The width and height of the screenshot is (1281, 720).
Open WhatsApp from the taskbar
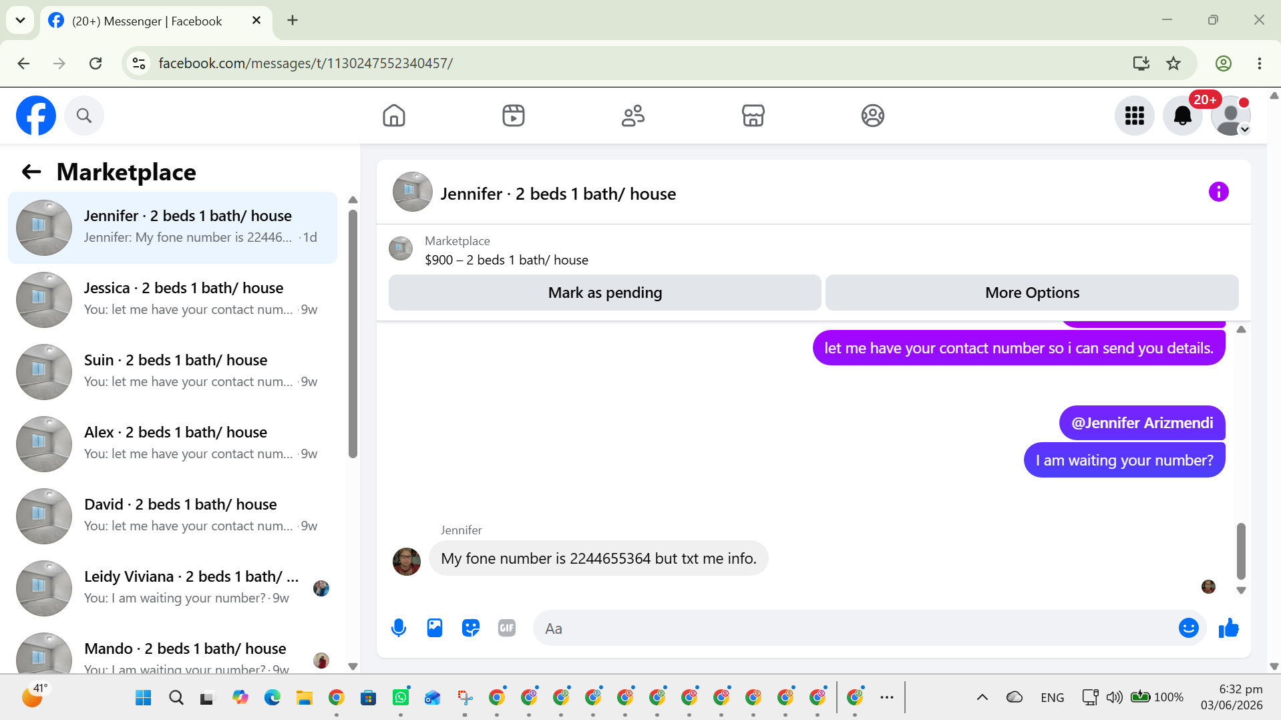pos(401,698)
